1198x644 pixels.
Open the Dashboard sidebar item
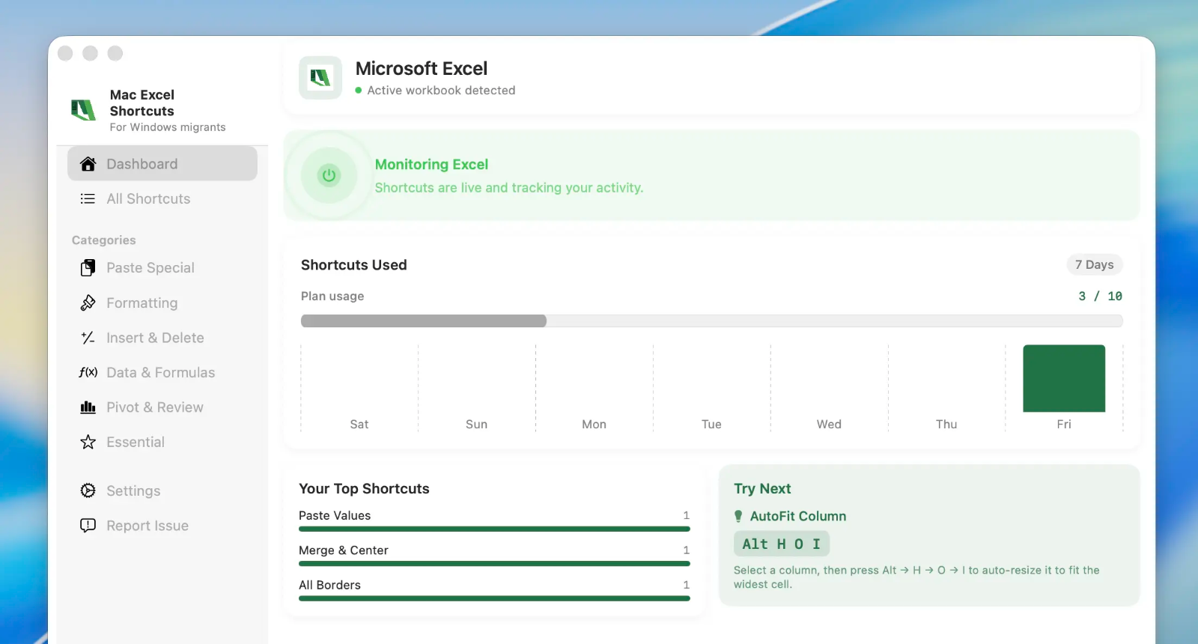click(162, 164)
